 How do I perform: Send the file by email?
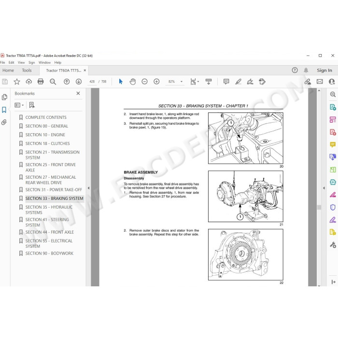(x=320, y=82)
